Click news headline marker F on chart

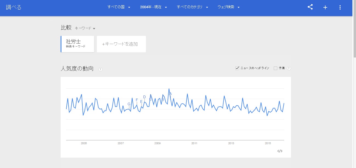(x=137, y=100)
